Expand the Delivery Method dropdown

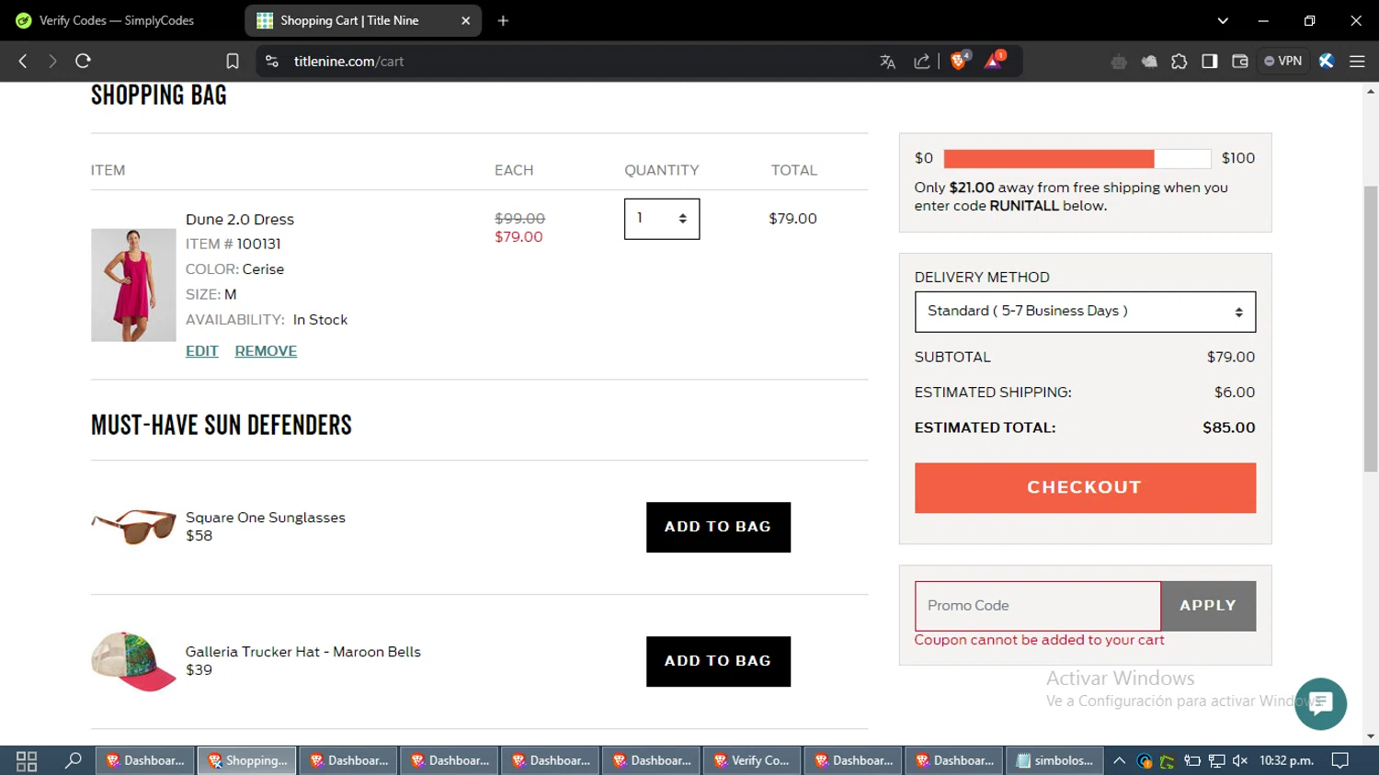point(1085,312)
